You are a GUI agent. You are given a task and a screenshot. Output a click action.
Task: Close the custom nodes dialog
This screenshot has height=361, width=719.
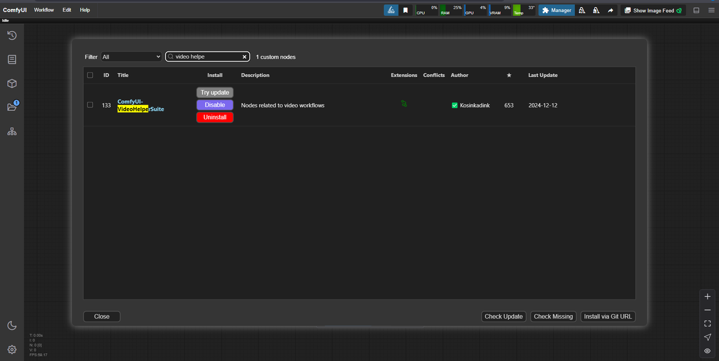(102, 317)
